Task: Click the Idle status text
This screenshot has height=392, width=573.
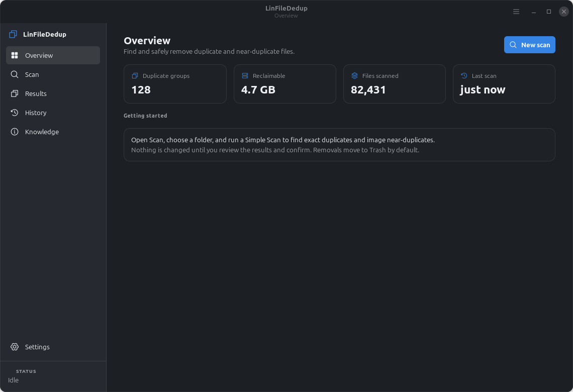Action: [x=13, y=380]
